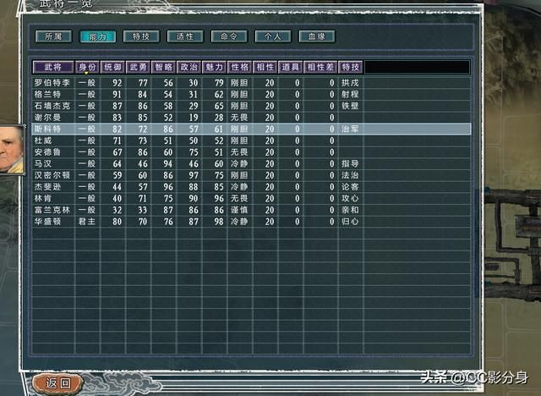
Task: Click 归心 skill of 华盛顿
Action: point(350,222)
